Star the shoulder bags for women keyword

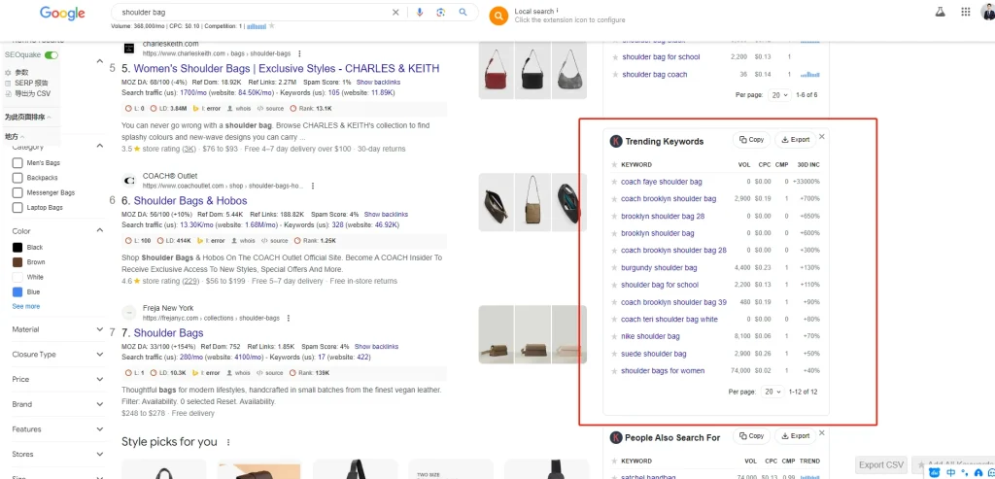pyautogui.click(x=614, y=370)
